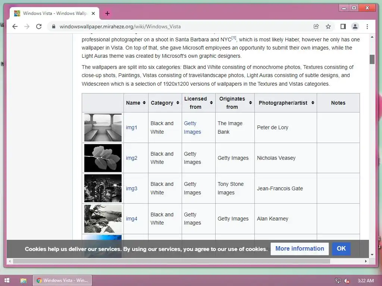Open the img1 bench wallpaper thumbnail
Screen dimensions: 382x286
[103, 127]
